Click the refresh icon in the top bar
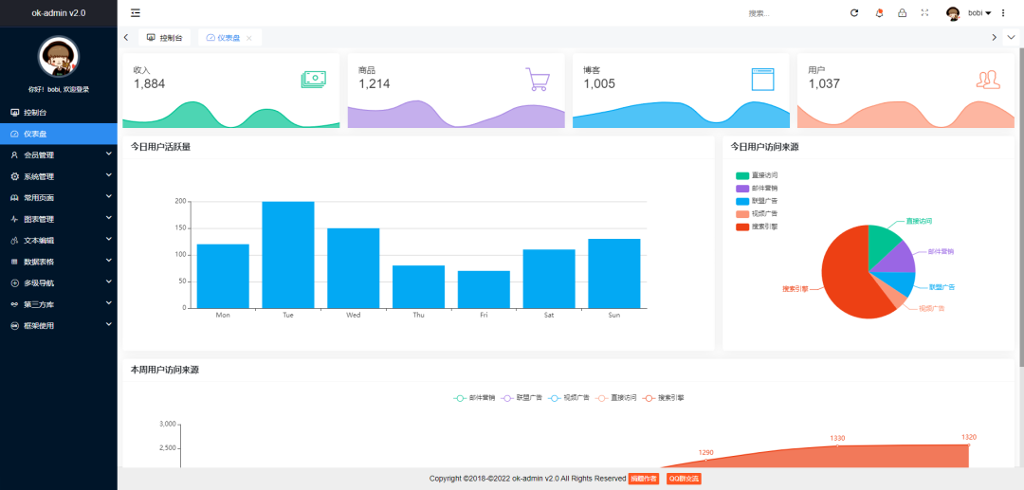The image size is (1024, 490). coord(854,13)
